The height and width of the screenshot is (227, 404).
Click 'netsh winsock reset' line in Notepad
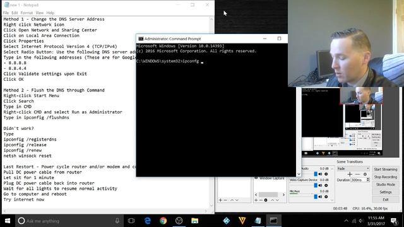(x=27, y=156)
